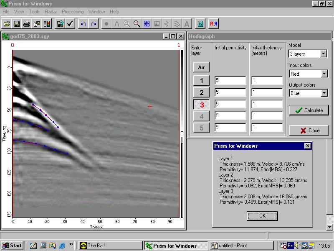
Task: Click the zoom in magnifier icon
Action: pos(127,23)
